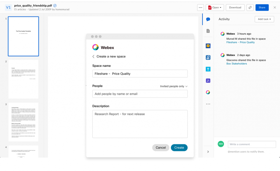Create the new space

click(x=179, y=148)
